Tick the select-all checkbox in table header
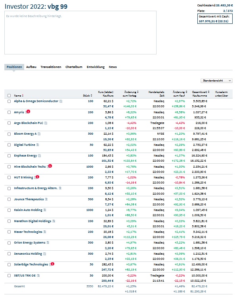Viewport: 237px width, 298px height. tap(9, 96)
